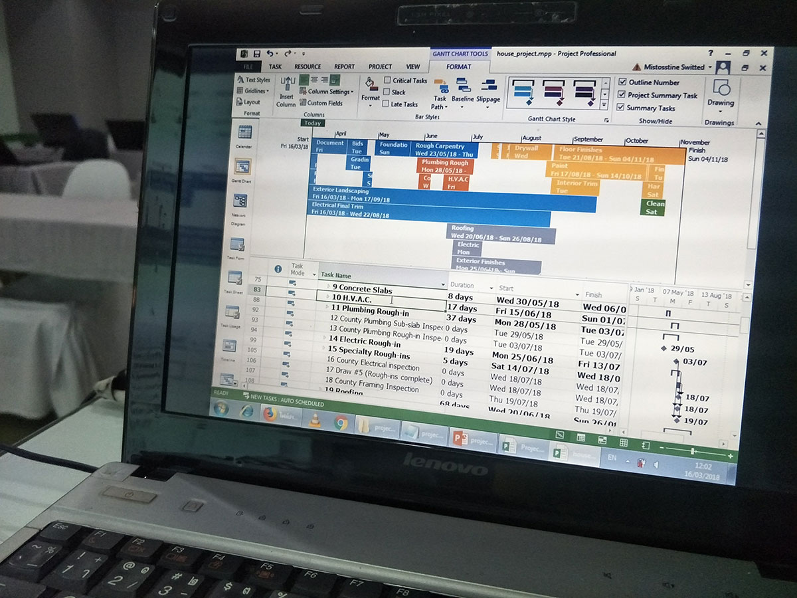797x598 pixels.
Task: Open the Format bar styles dropdown
Action: pos(371,93)
